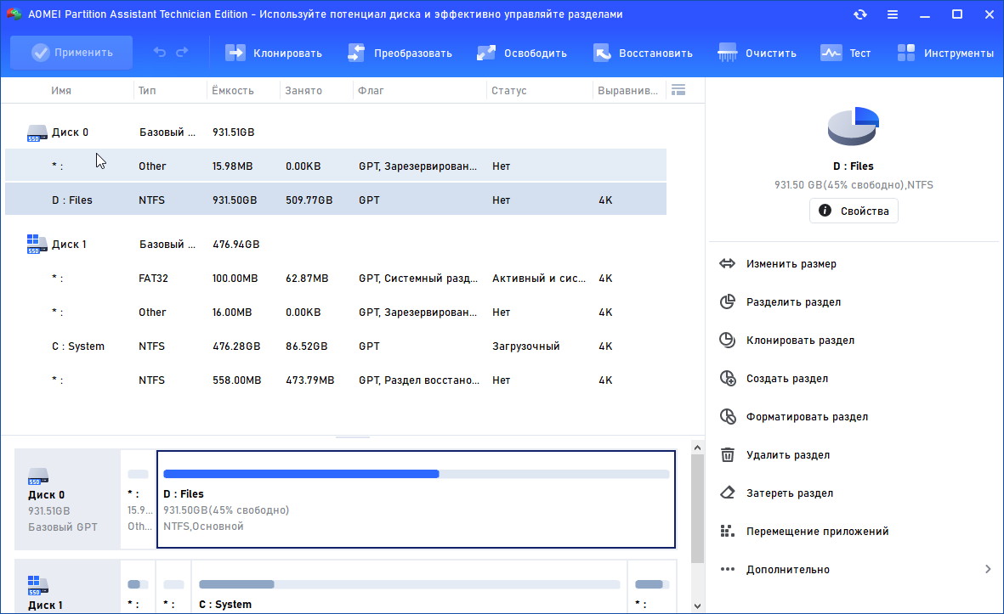Select the Диск 1 row in the list
This screenshot has width=1004, height=614.
(x=336, y=245)
